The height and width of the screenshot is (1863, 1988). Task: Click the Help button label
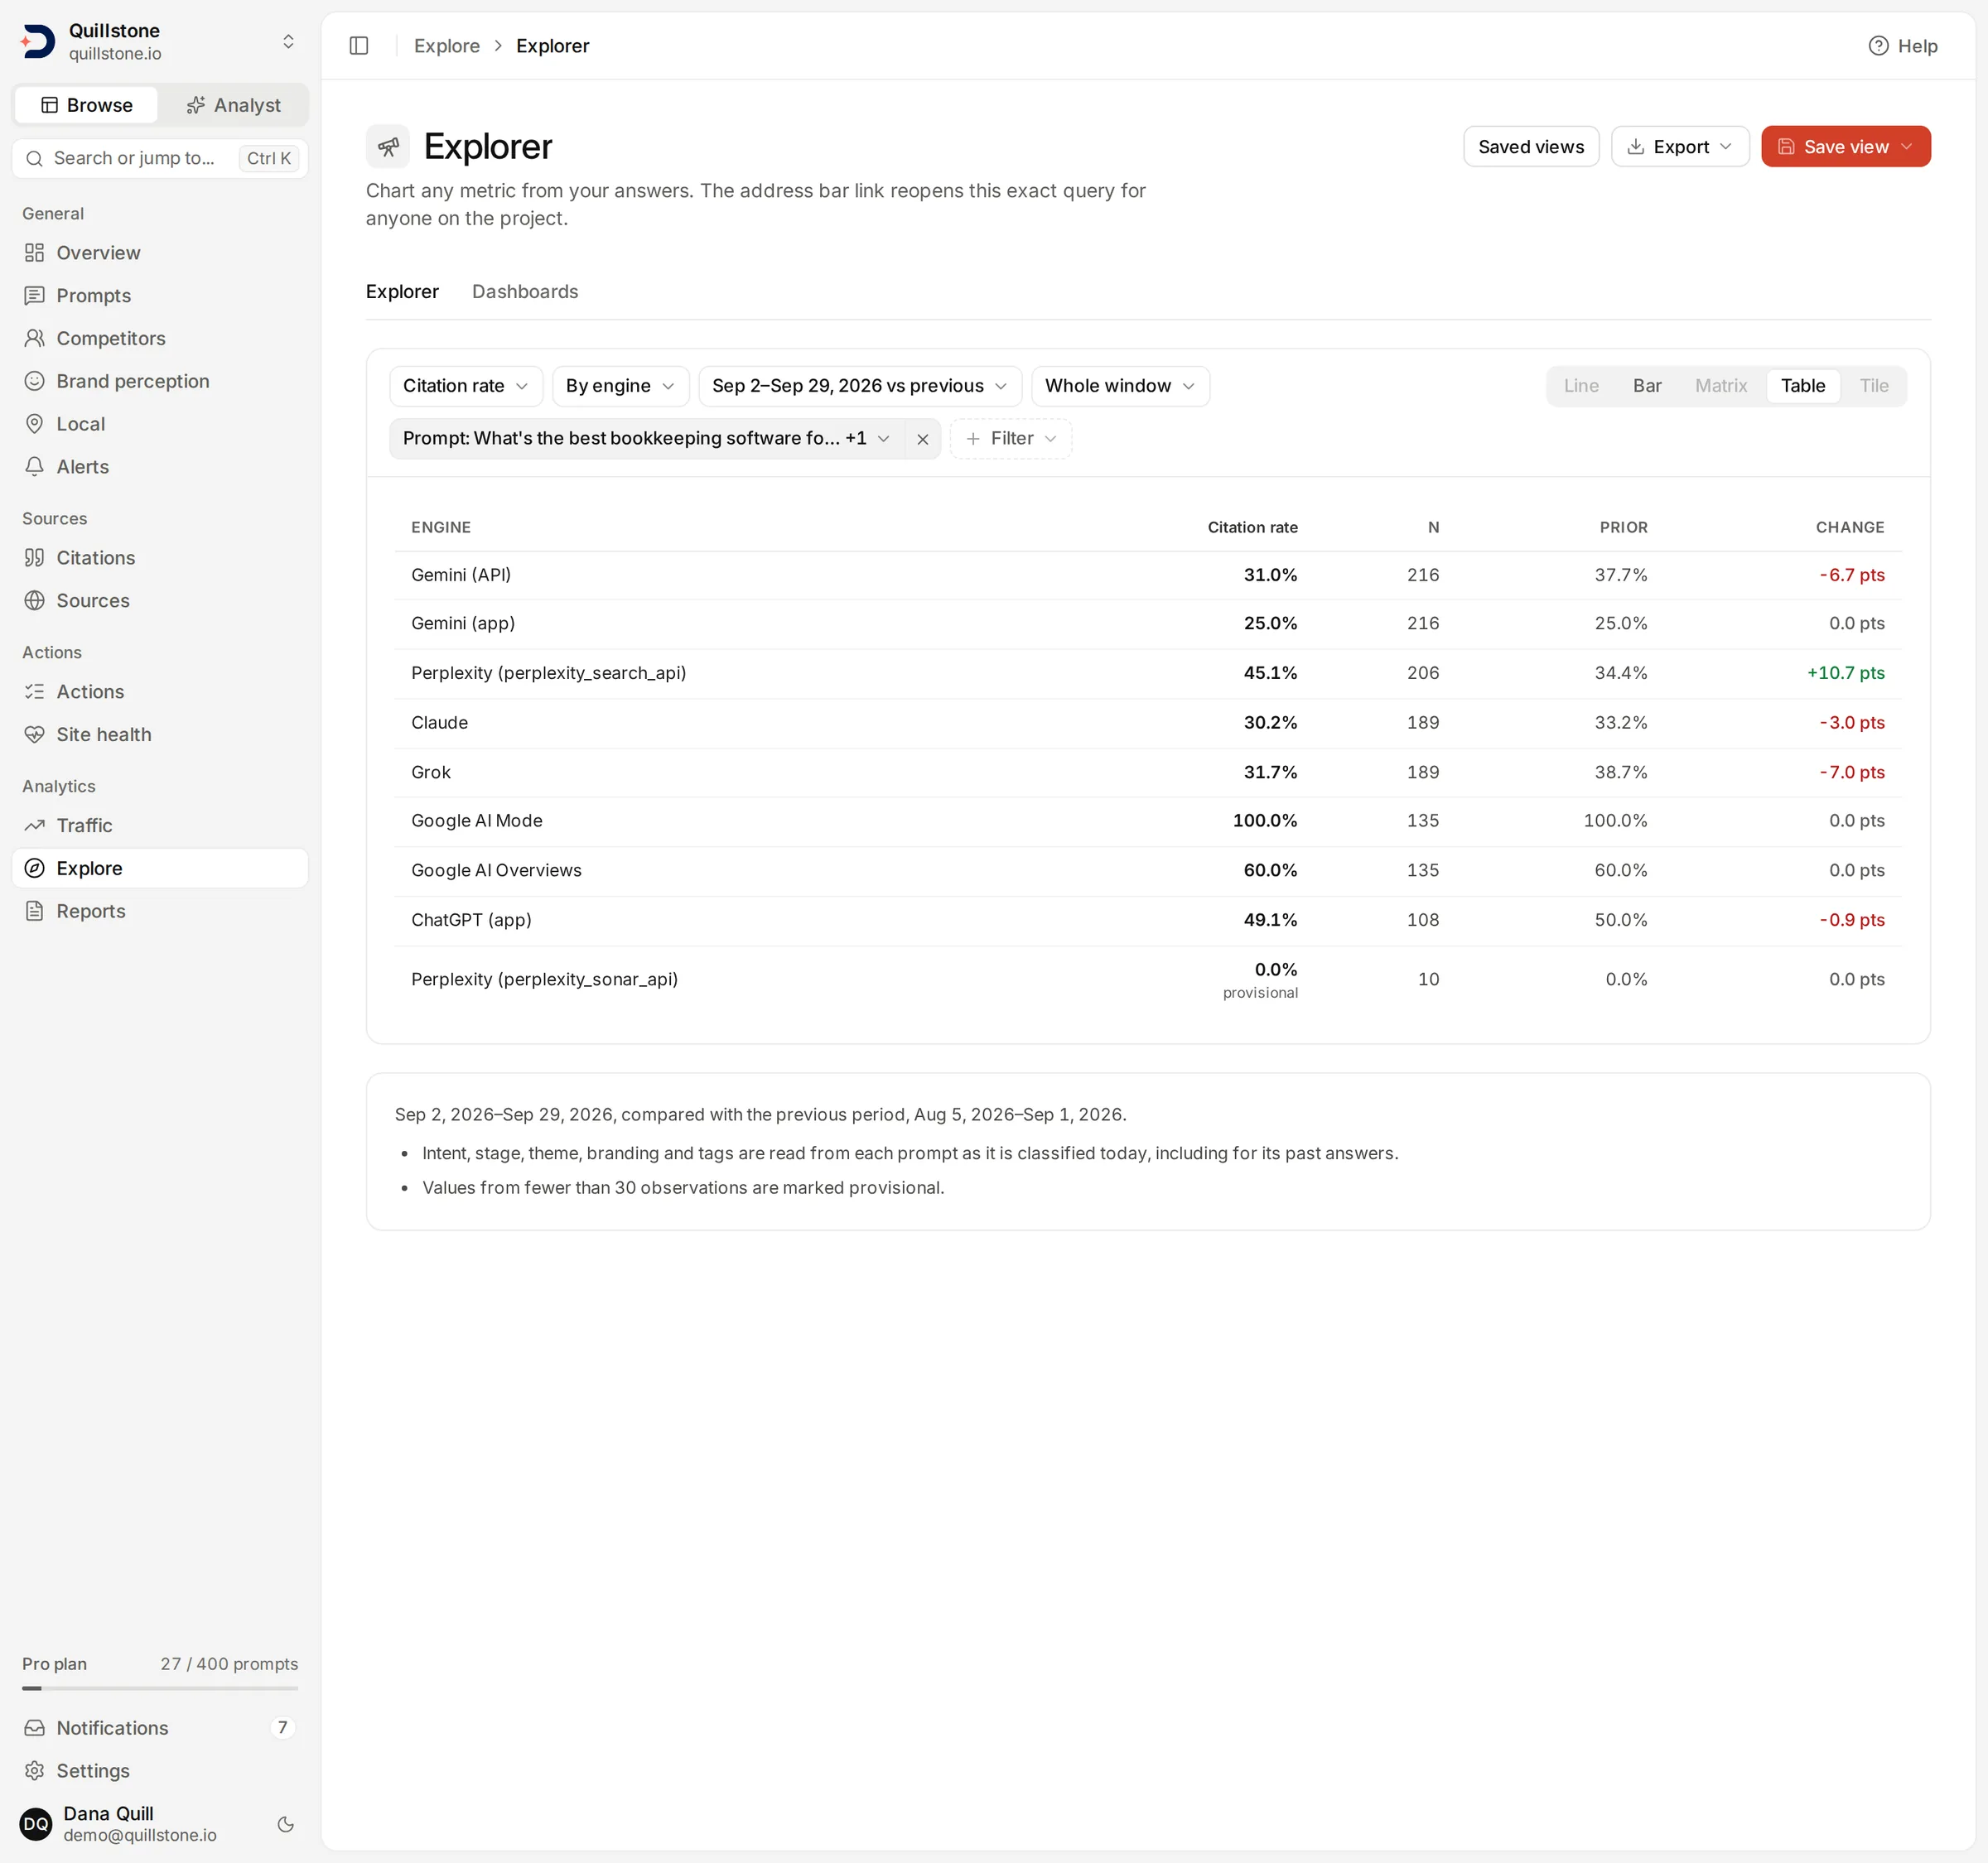1917,46
